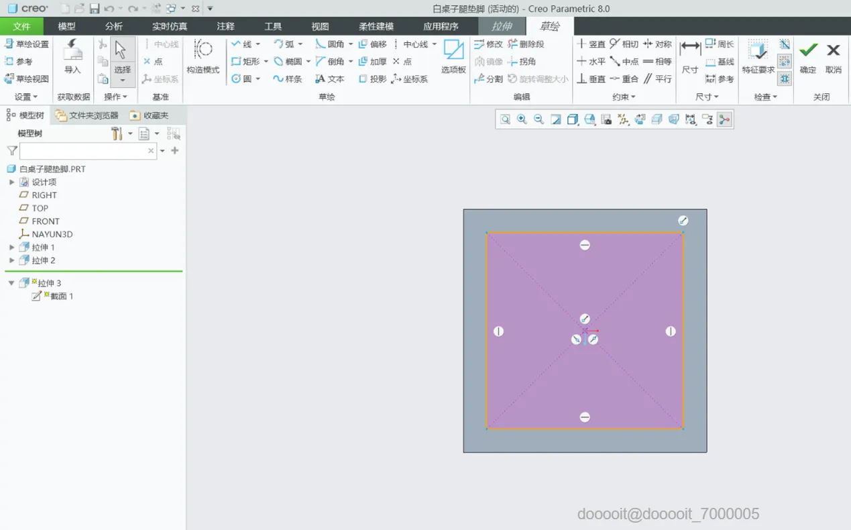Collapse the 拉伸 3 feature node
Screen dimensions: 851x530
[11, 283]
